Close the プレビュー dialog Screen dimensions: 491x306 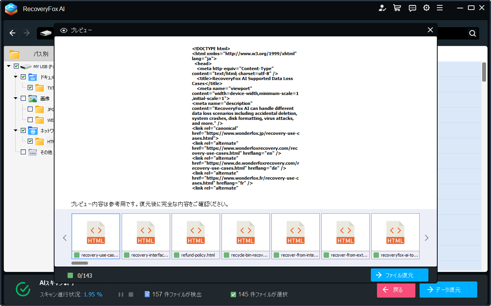point(430,30)
